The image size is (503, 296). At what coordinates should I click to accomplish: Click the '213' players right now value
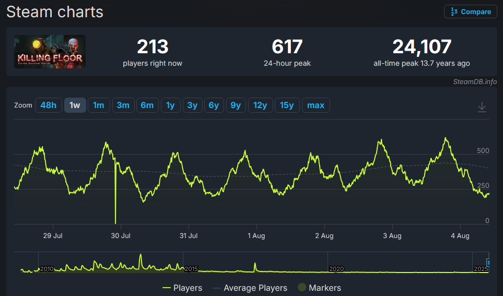pyautogui.click(x=153, y=46)
